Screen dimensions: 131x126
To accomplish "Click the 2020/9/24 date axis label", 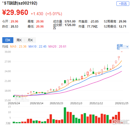I will tap(14, 103).
